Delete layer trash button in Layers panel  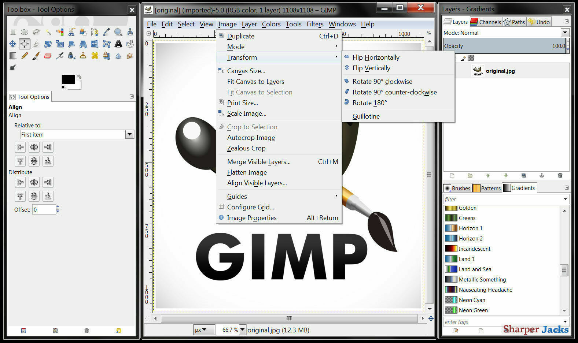coord(560,176)
